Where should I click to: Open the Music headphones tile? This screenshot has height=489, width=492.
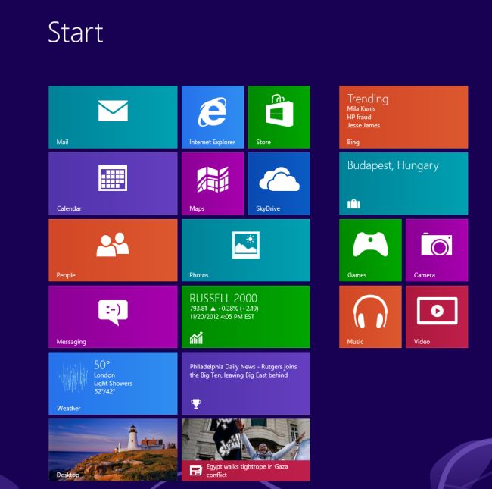(370, 317)
